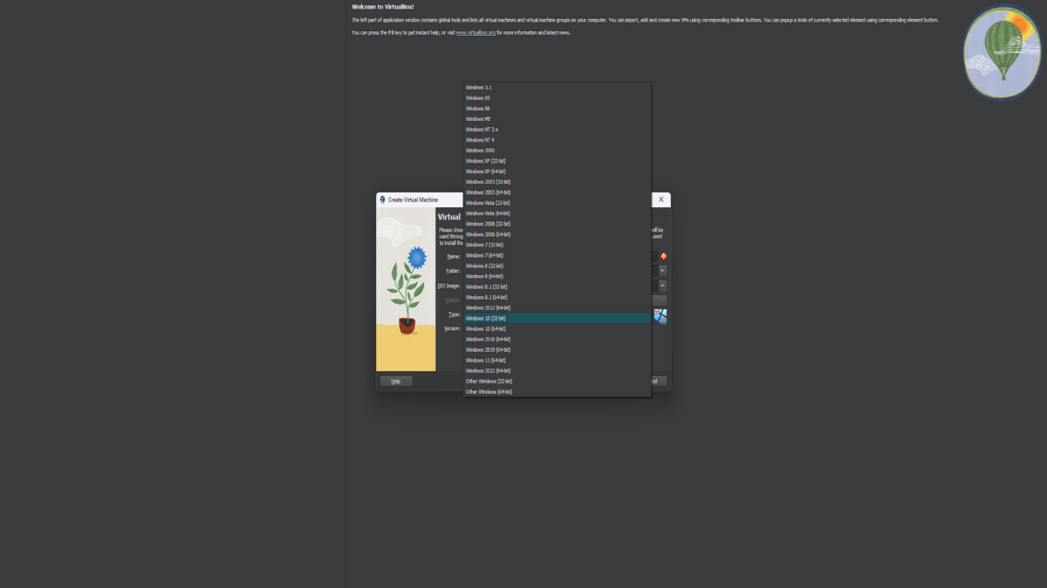Select Windows 10 (64-bit)

point(558,328)
